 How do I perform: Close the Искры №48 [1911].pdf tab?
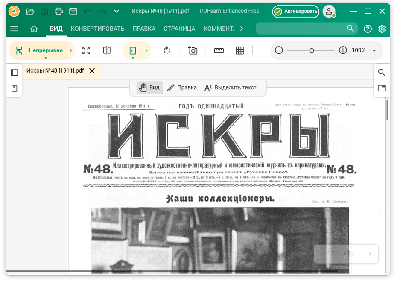point(92,71)
